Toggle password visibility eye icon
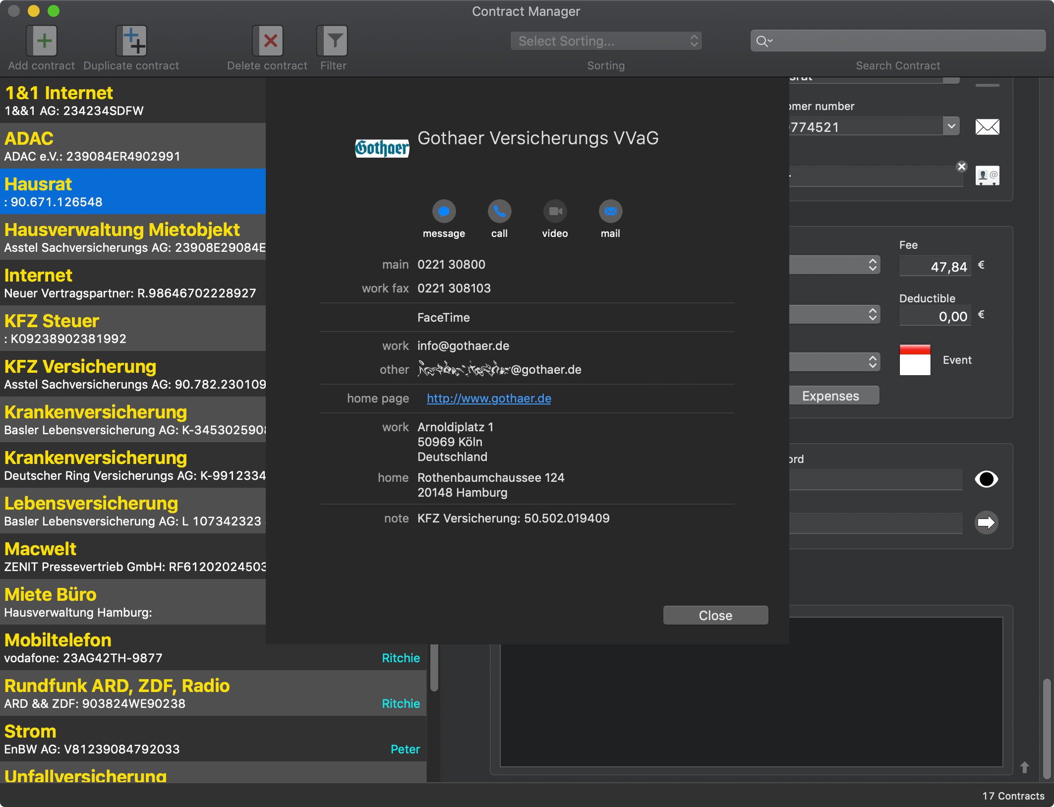Screen dimensions: 1054x807 986,479
